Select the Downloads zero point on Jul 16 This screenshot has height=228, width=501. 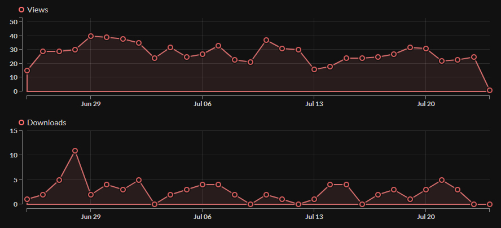click(362, 204)
